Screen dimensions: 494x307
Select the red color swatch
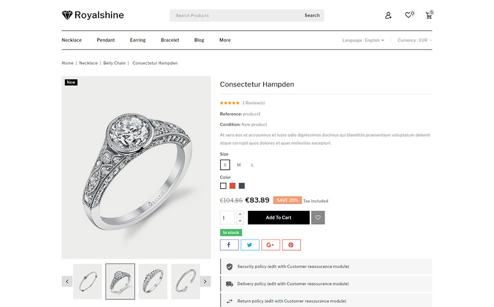tap(232, 186)
